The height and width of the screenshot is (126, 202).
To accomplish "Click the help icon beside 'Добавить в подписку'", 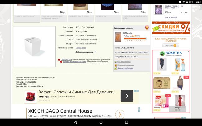I will 95,52.
